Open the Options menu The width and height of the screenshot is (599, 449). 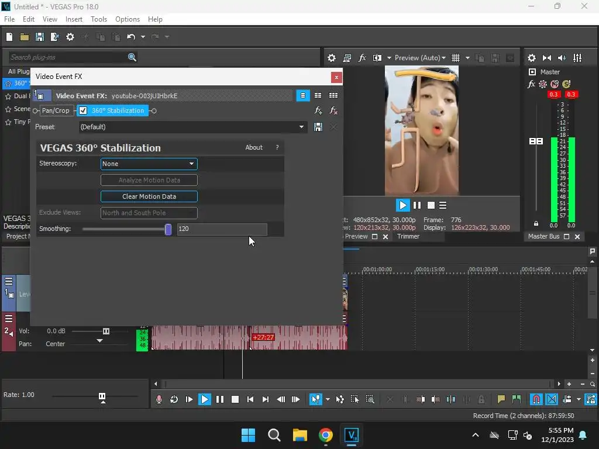[x=128, y=19]
